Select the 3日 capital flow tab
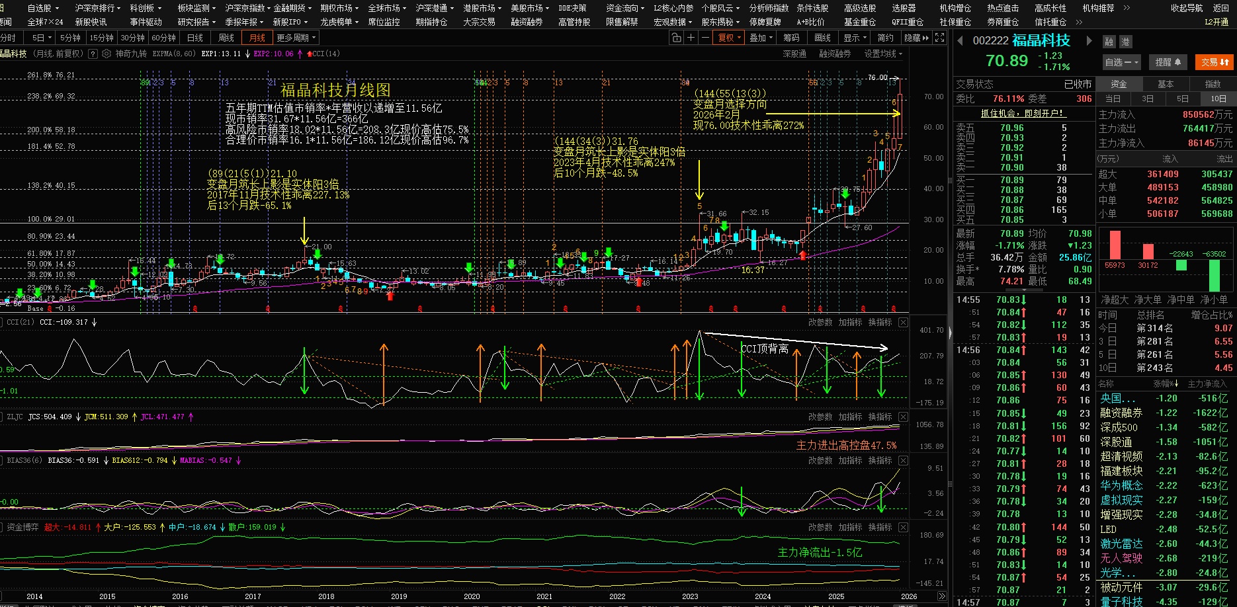 1148,99
